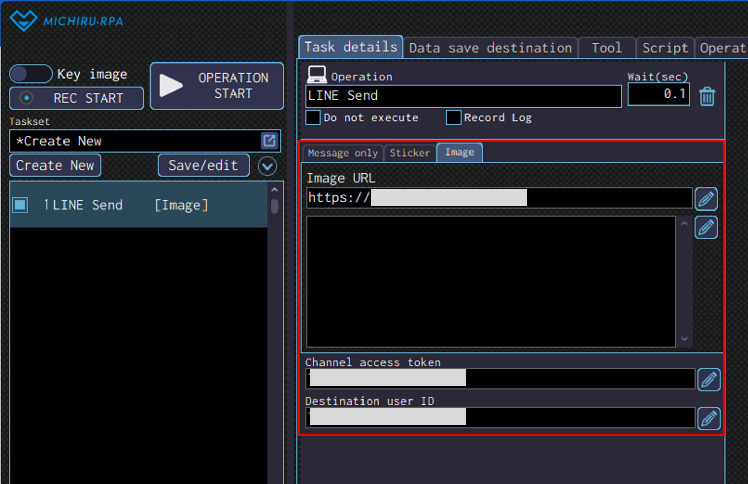Click the REC START button

(x=77, y=98)
